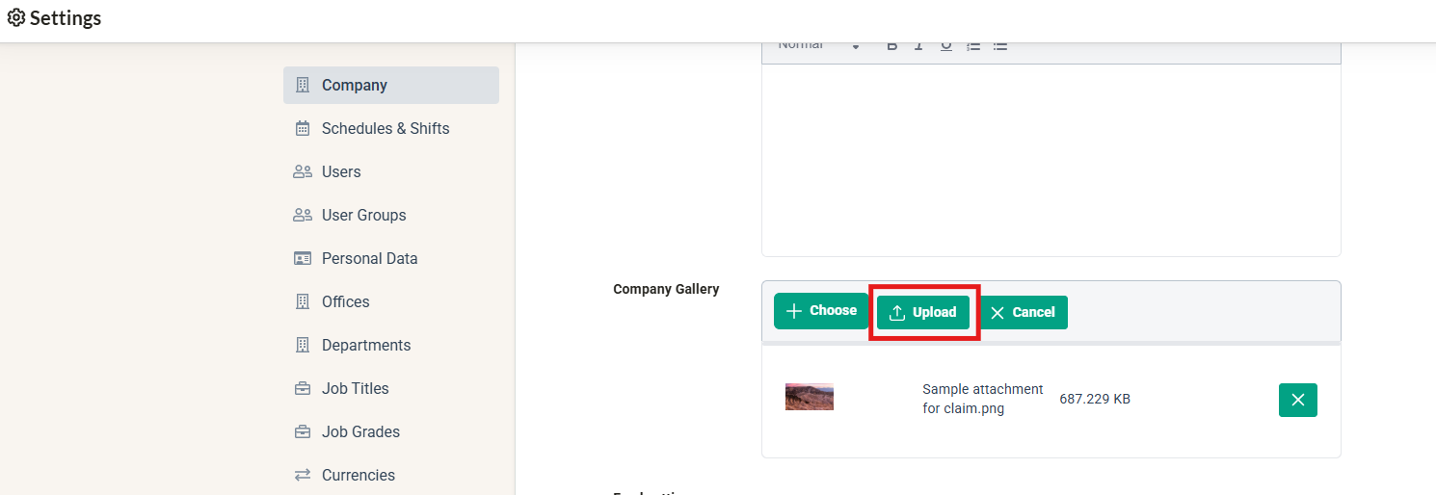This screenshot has height=495, width=1436.
Task: Click the Company building icon
Action: point(303,85)
